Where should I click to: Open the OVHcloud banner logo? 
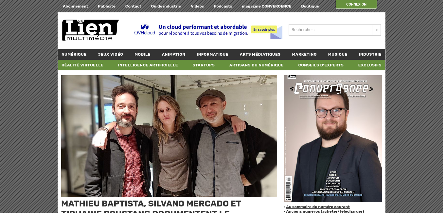coord(145,30)
